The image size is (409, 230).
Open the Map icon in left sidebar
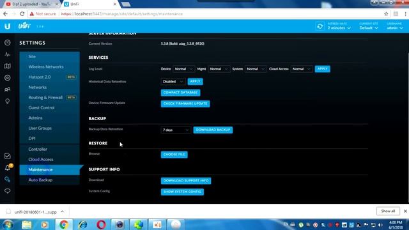(x=7, y=66)
